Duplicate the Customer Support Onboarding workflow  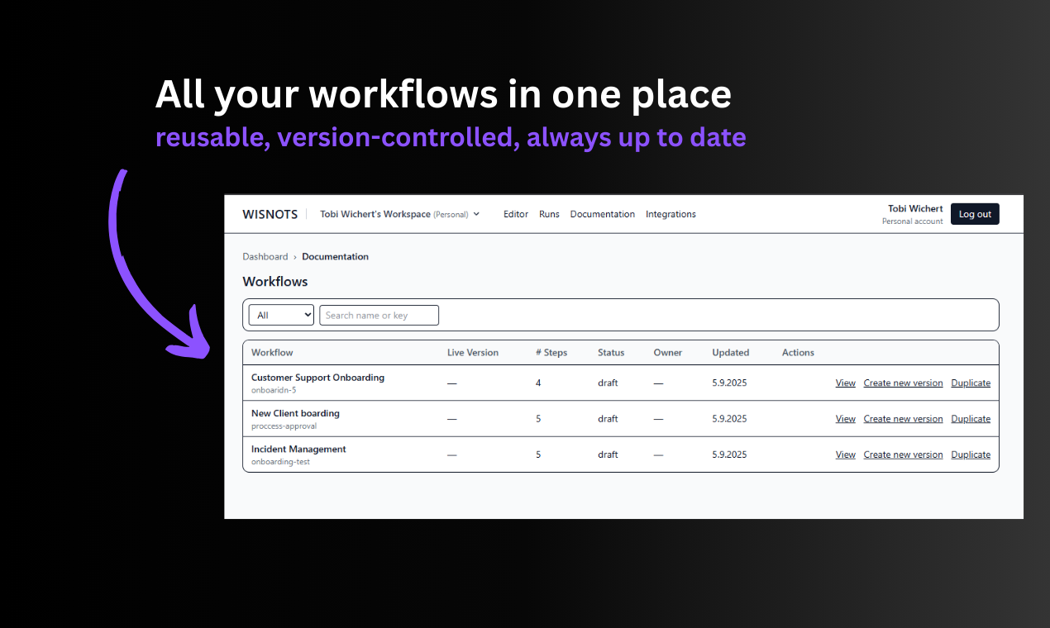click(x=971, y=383)
